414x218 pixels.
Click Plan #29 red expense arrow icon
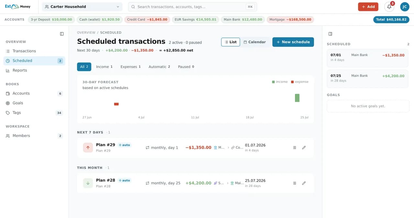88,147
